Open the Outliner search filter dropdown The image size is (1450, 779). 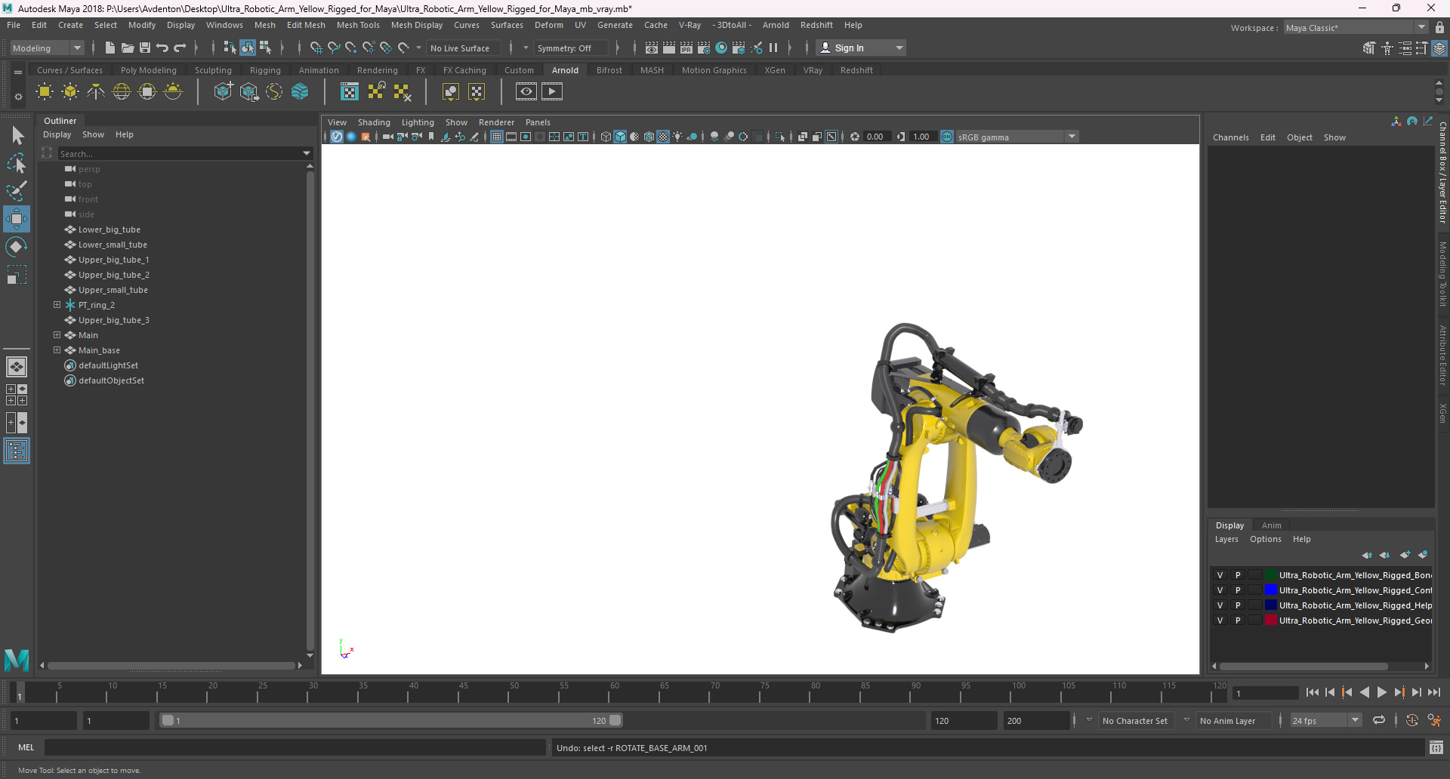tap(307, 153)
